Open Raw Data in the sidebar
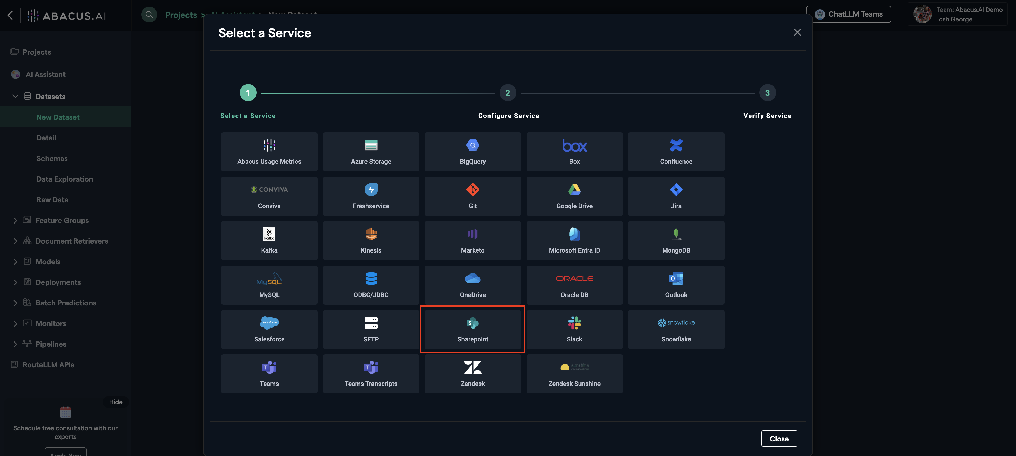1016x456 pixels. [52, 199]
